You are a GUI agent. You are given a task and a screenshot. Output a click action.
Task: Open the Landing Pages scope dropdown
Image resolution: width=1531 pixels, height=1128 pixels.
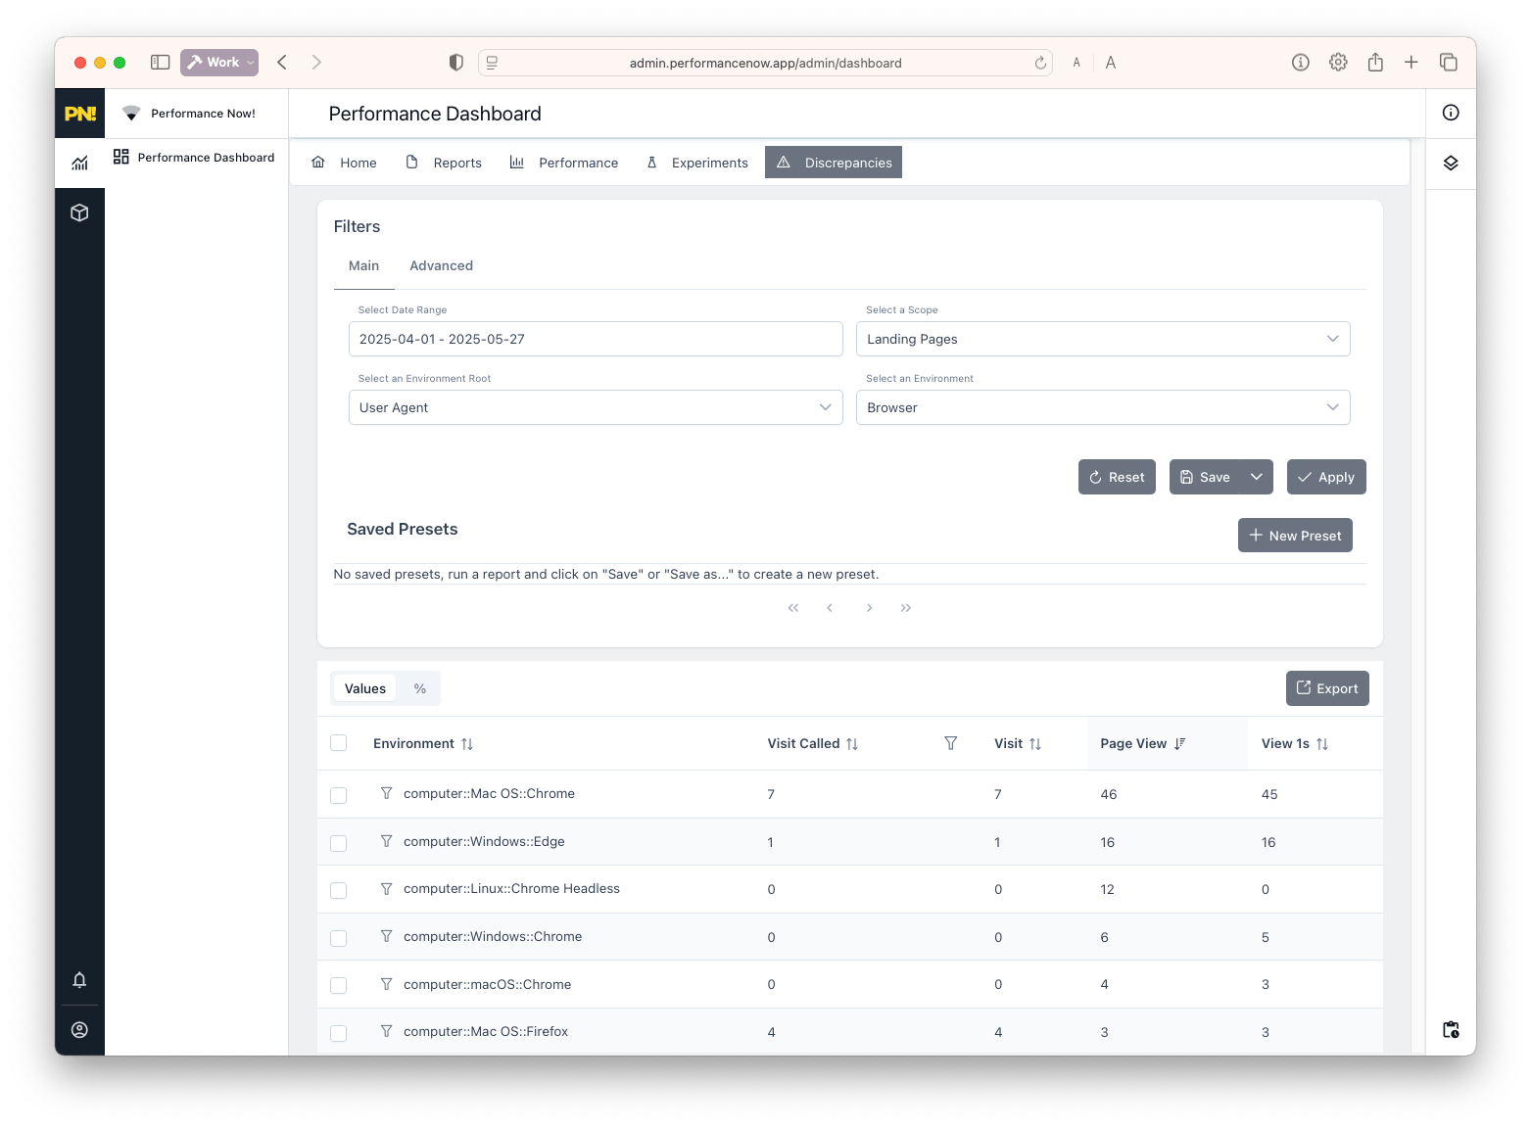coord(1103,339)
